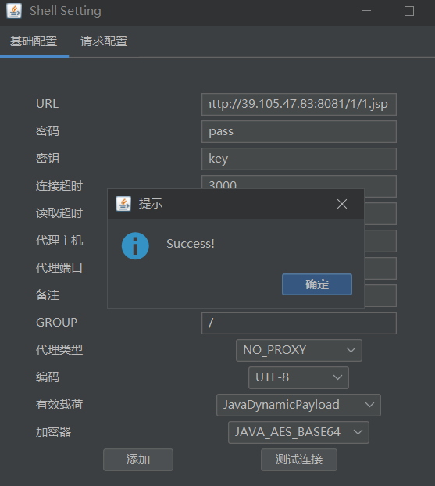The height and width of the screenshot is (486, 435).
Task: Click the 密钥 label
Action: tap(48, 159)
